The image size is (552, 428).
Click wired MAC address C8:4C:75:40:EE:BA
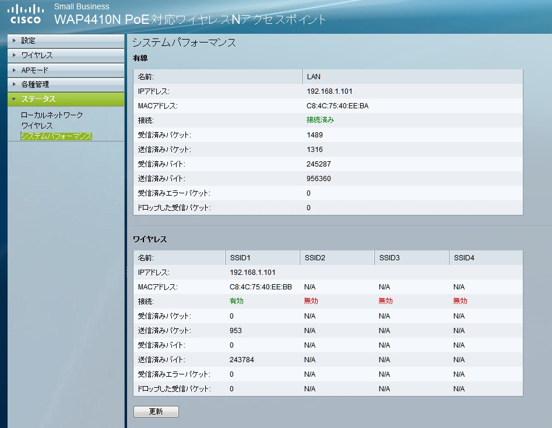[x=337, y=106]
